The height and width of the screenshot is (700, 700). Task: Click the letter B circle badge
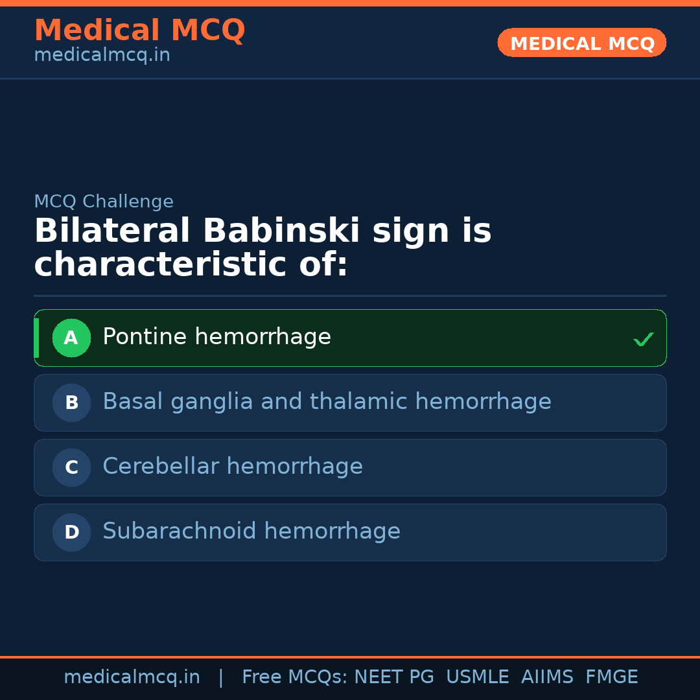tap(71, 402)
